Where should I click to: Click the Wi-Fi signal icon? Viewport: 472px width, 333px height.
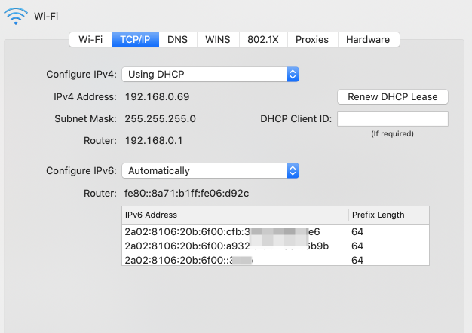[16, 16]
